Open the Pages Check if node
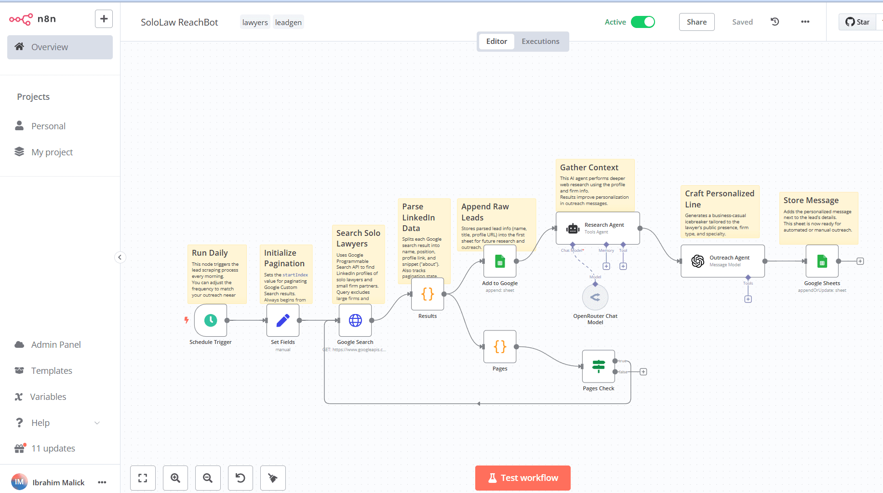883x493 pixels. point(599,367)
